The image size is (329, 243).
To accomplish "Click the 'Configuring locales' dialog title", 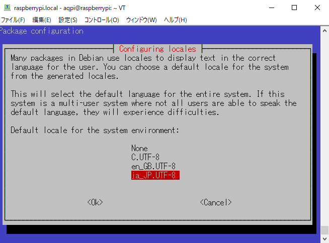I will (x=157, y=49).
